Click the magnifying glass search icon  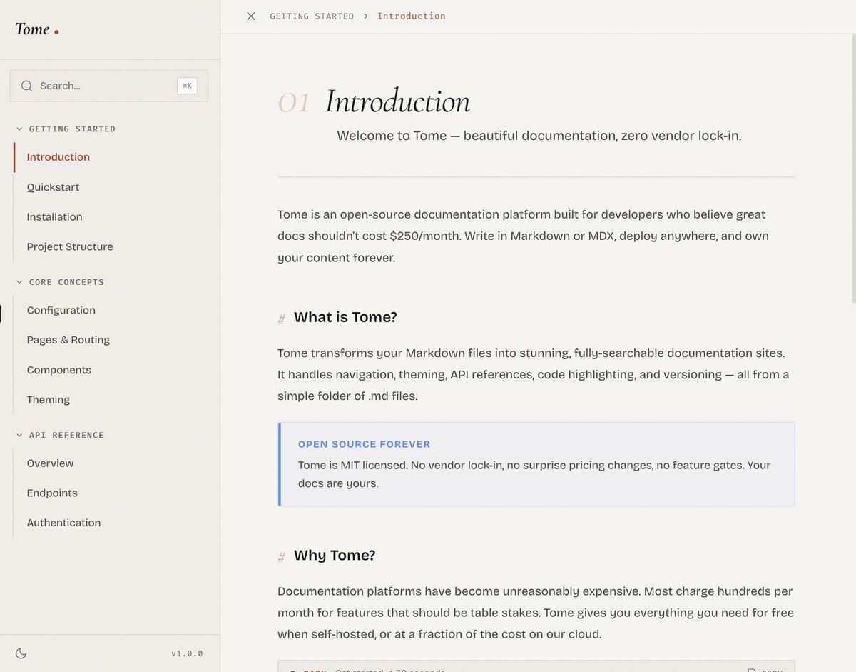click(27, 86)
